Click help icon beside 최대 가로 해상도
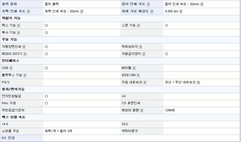241x142 pixels. point(152,12)
